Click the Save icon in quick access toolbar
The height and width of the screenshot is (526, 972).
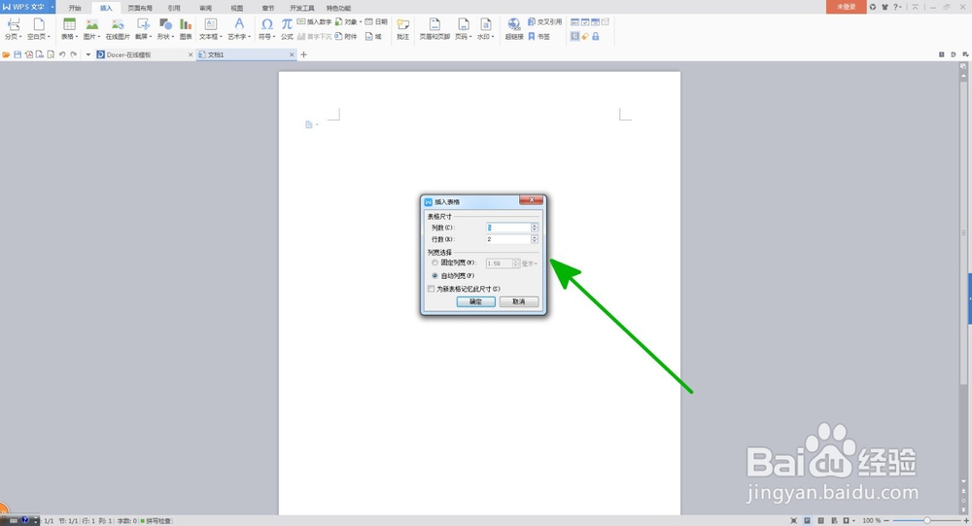pos(17,54)
